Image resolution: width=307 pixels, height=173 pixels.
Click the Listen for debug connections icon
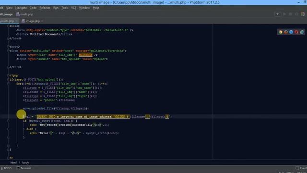[296, 14]
